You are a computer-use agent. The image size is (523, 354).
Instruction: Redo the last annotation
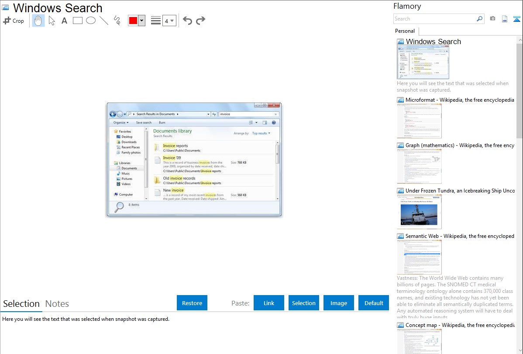pos(200,21)
